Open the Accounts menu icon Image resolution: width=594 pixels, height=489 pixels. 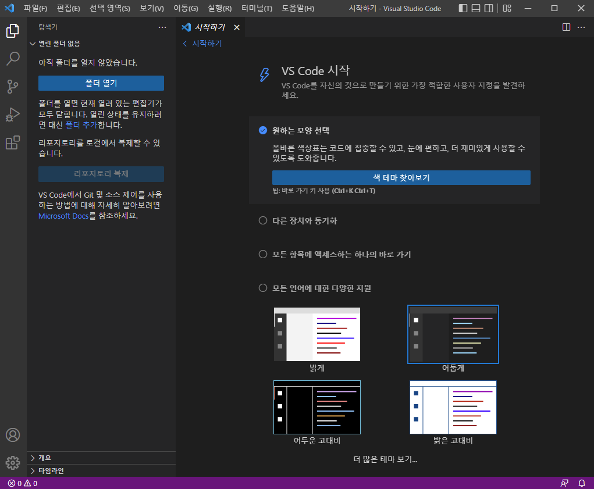(x=13, y=435)
